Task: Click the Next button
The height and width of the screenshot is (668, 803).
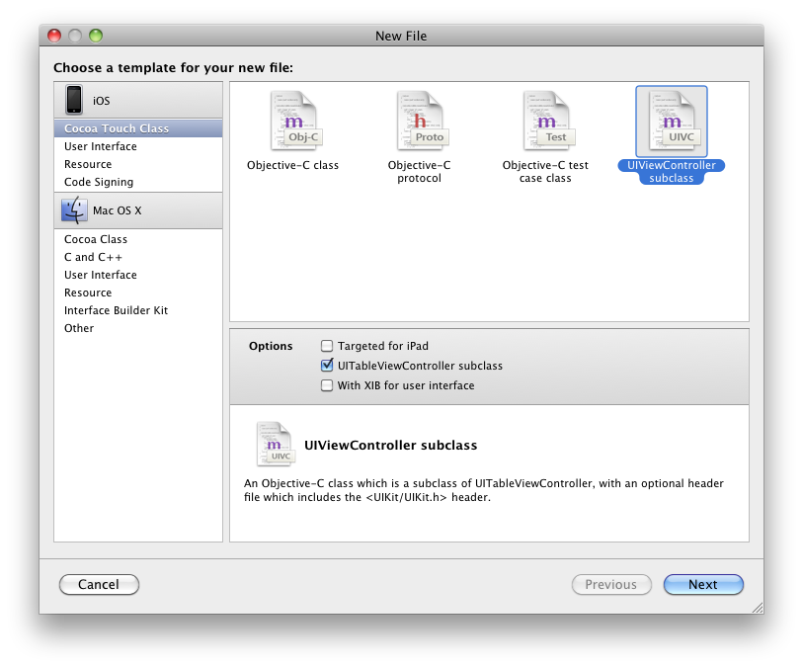Action: click(x=703, y=585)
